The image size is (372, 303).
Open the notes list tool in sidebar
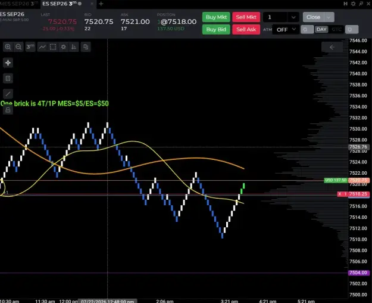8,78
